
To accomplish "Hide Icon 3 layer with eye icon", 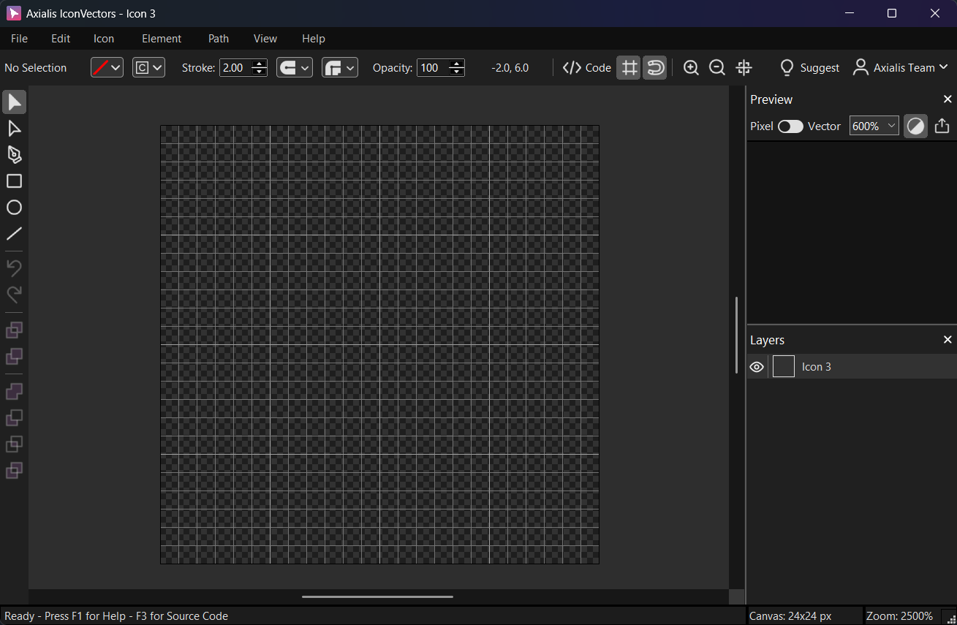I will point(757,367).
